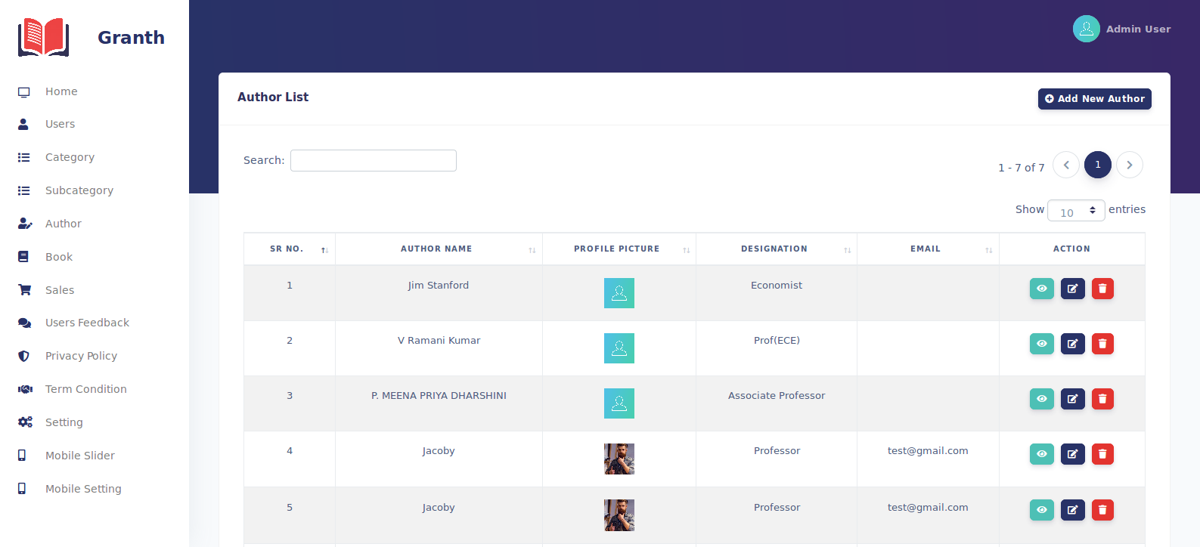Go to next page using right chevron
This screenshot has height=547, width=1200.
(x=1129, y=165)
